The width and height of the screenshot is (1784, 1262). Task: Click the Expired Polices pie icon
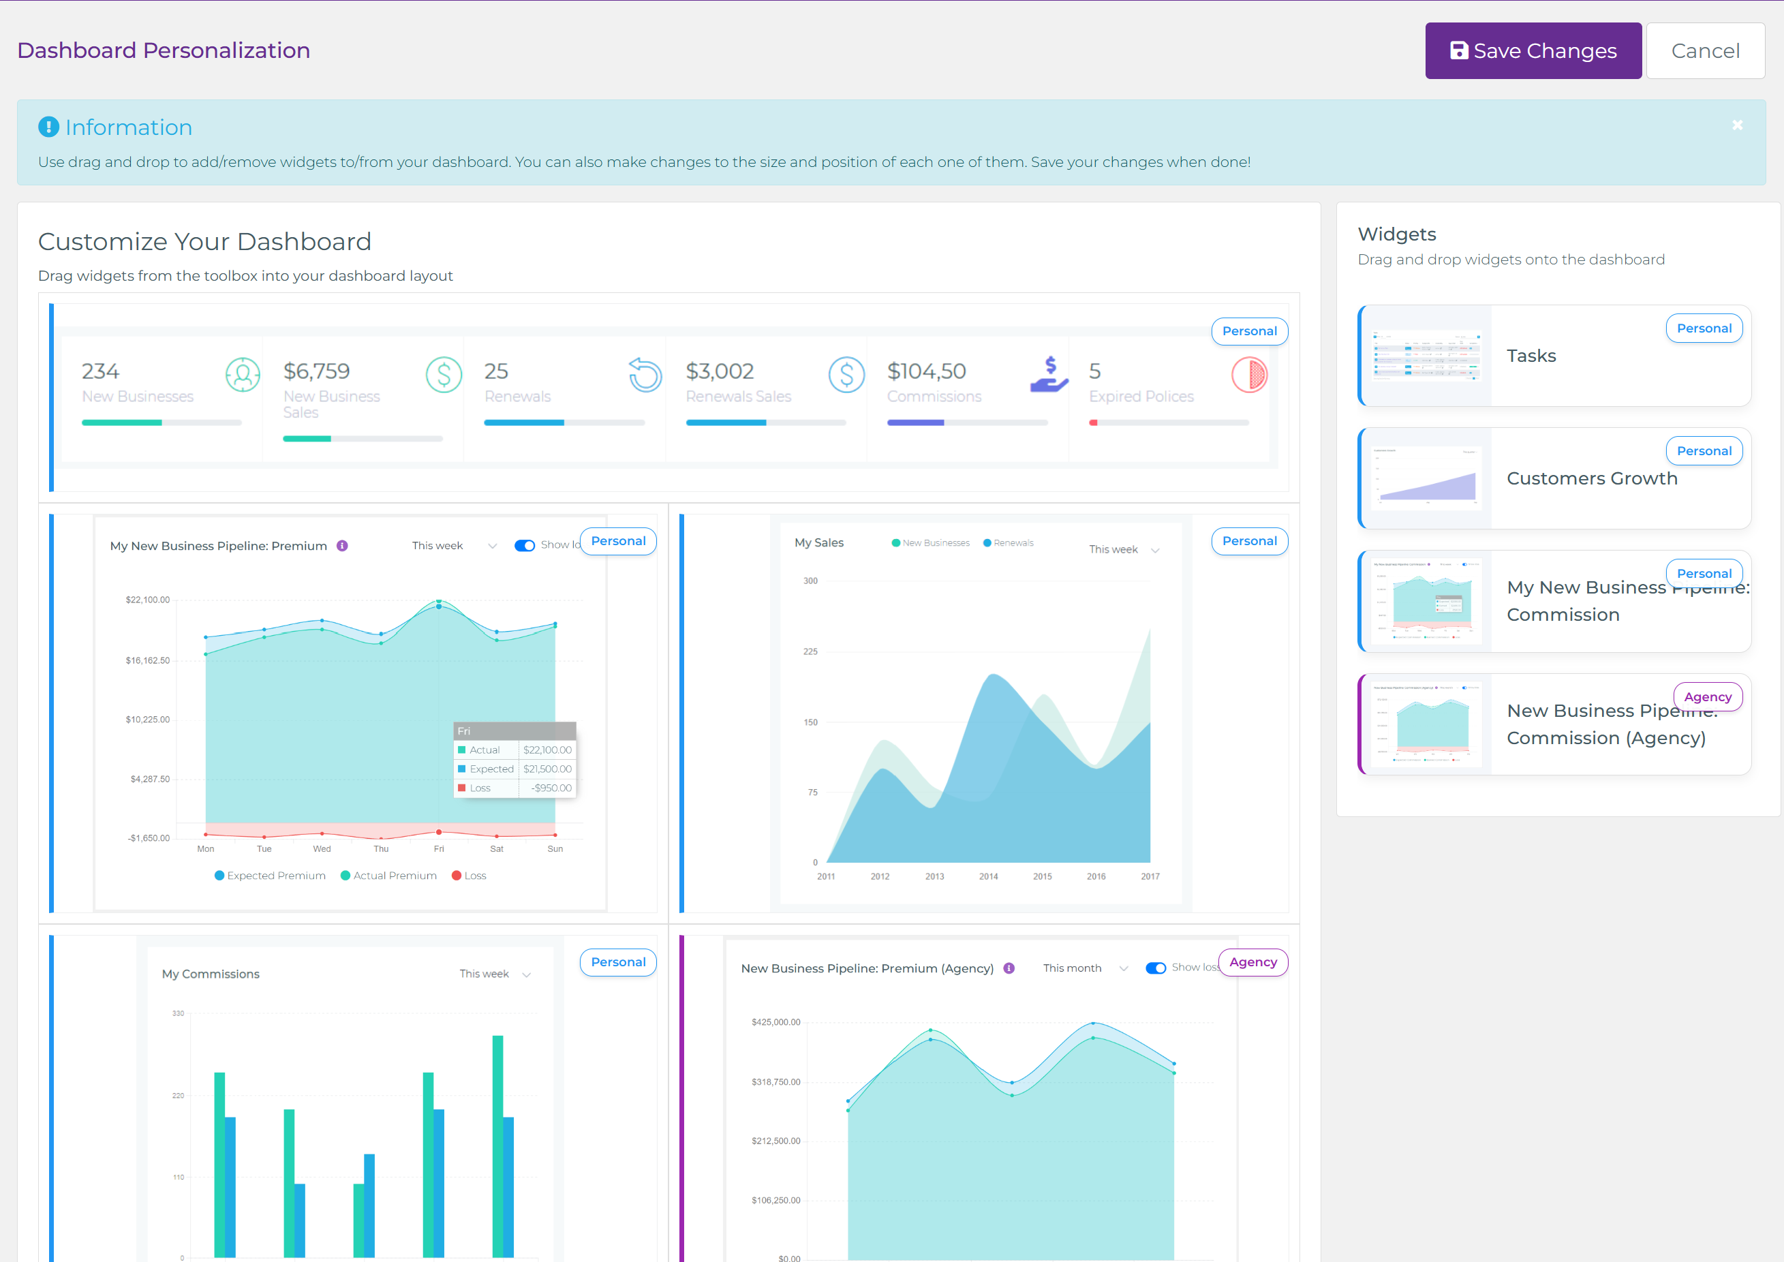[x=1250, y=375]
